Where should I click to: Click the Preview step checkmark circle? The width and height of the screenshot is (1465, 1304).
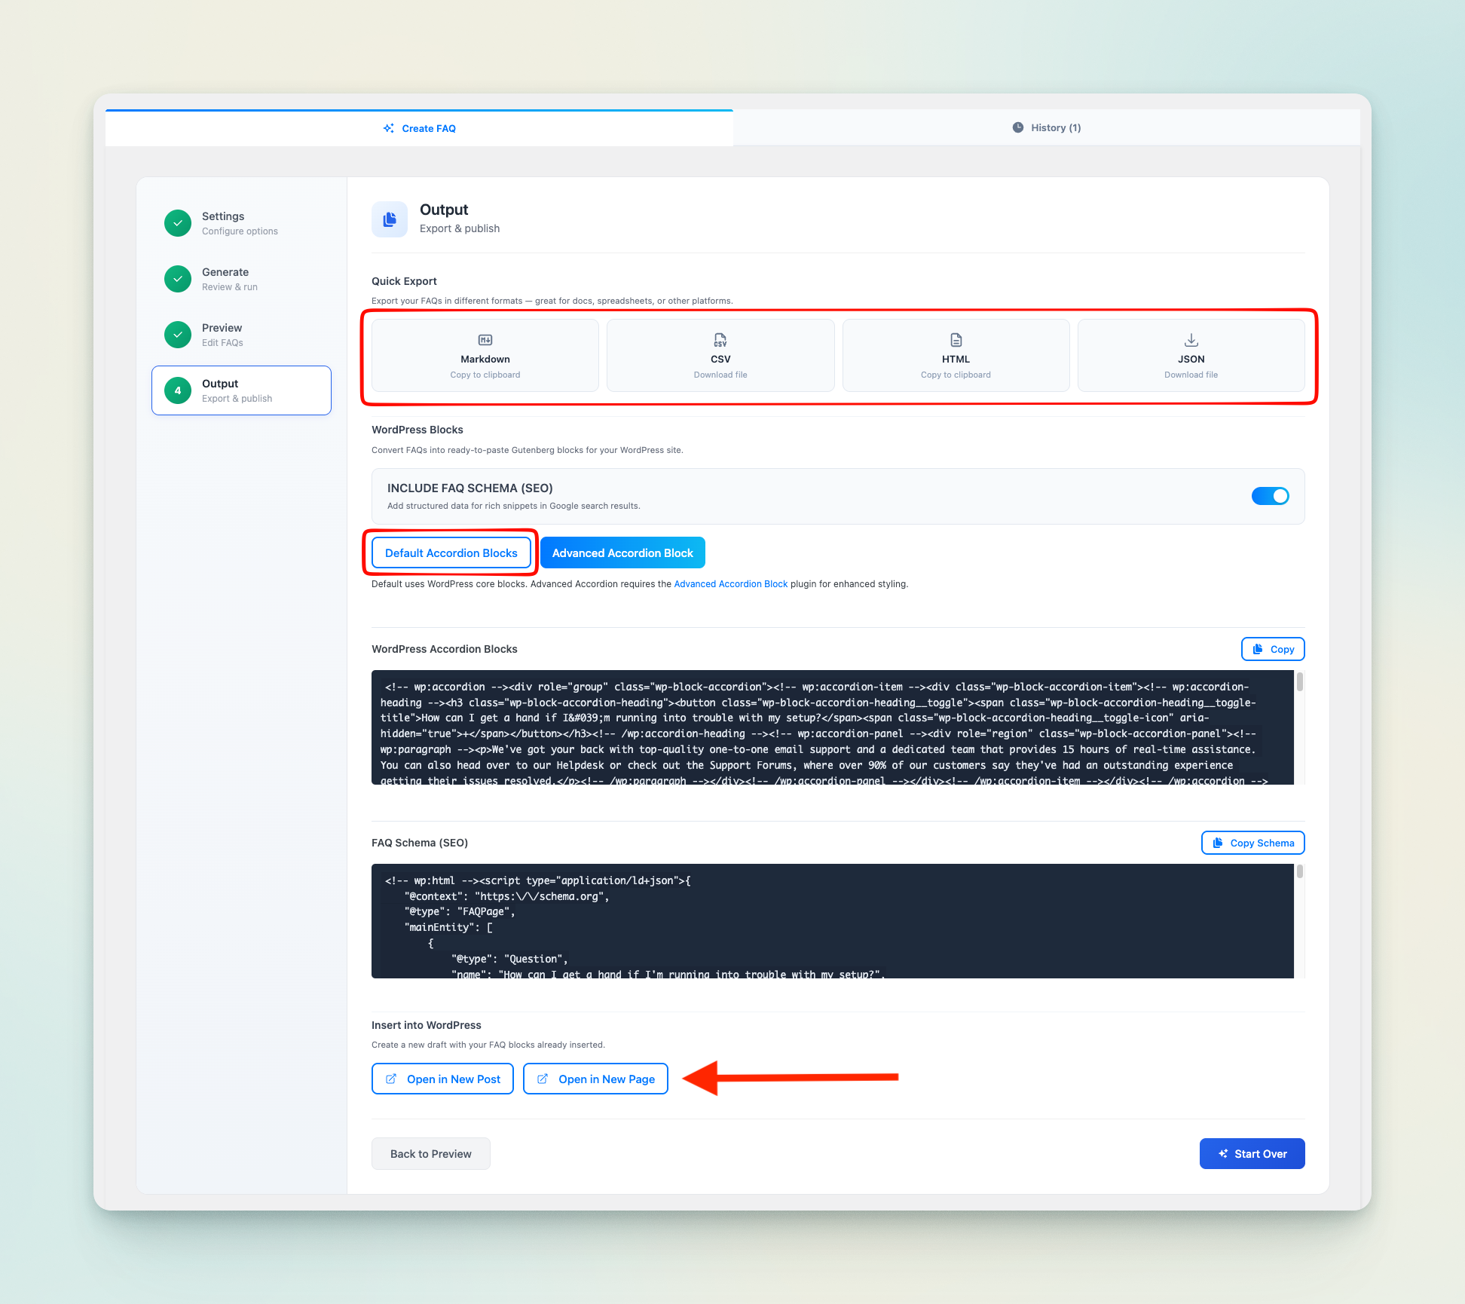pos(178,335)
